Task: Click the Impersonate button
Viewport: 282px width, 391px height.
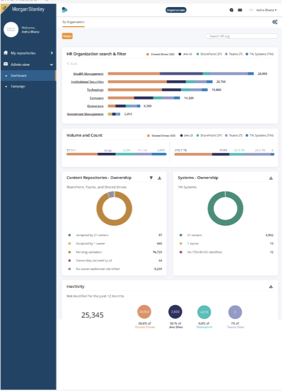Action: pos(176,10)
